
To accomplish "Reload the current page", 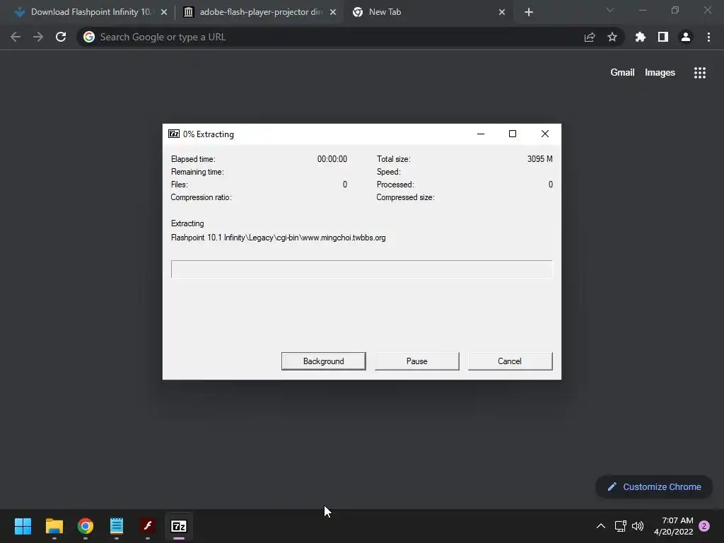I will 61,37.
